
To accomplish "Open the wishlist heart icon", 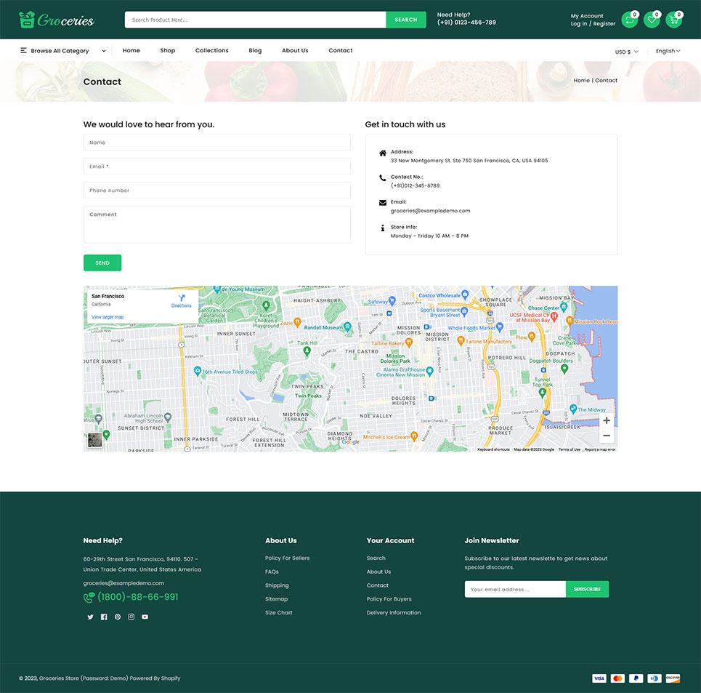I will click(652, 20).
